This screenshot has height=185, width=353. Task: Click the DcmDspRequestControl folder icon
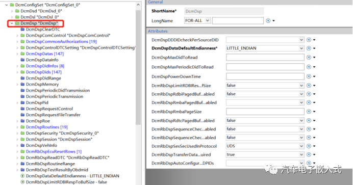pos(22,109)
